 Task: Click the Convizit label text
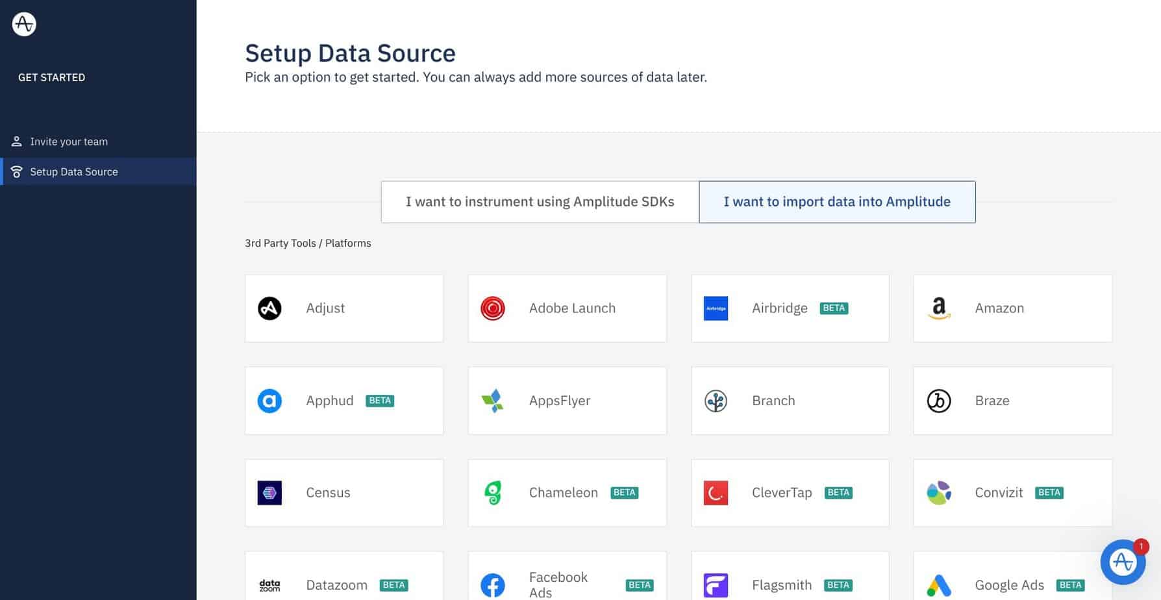[x=999, y=493]
